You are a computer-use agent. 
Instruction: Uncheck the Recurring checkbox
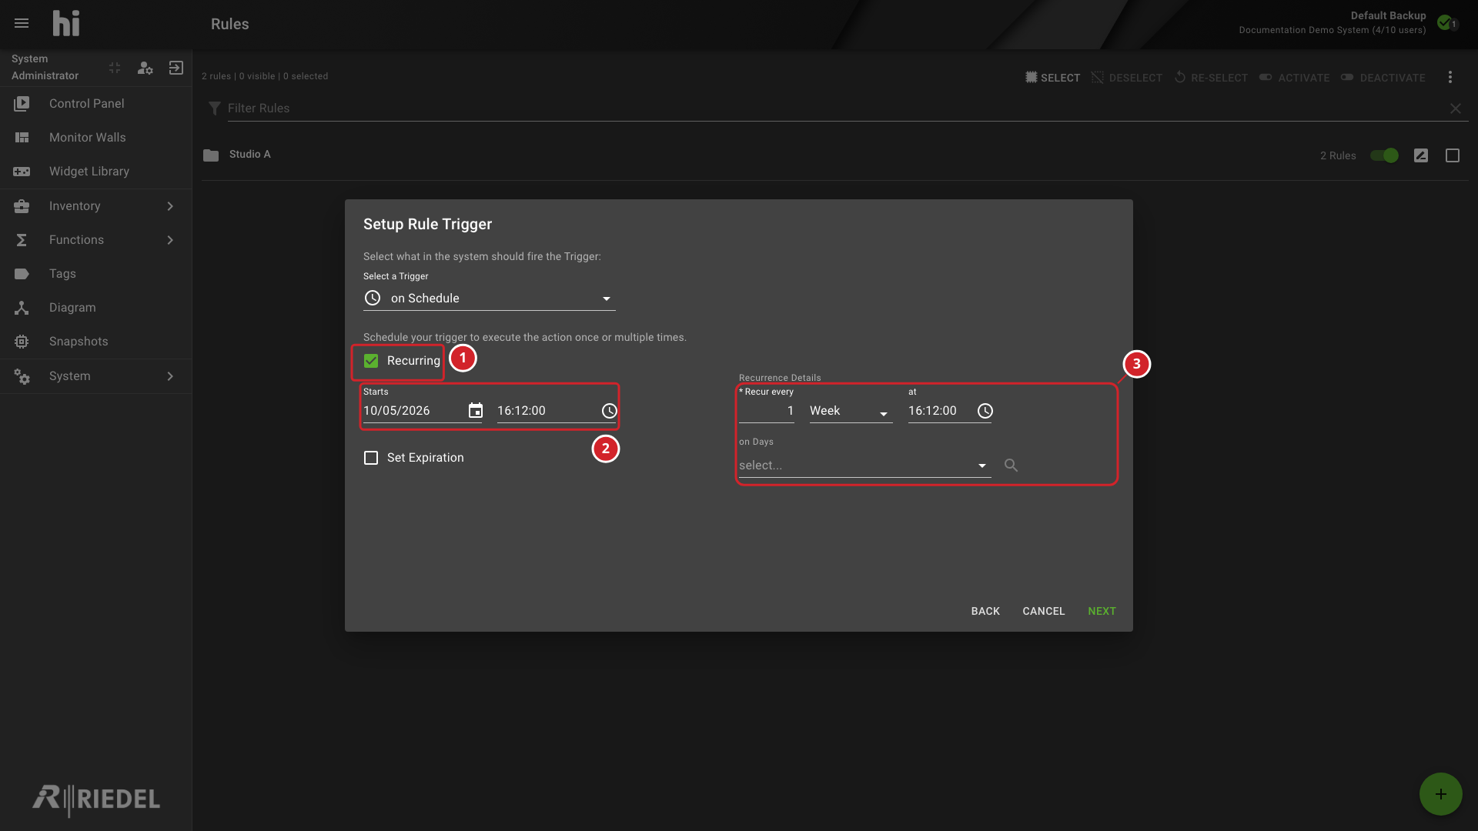[371, 361]
